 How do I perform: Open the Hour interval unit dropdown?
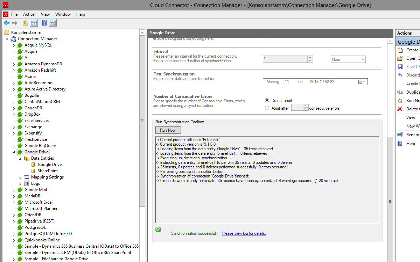tap(348, 59)
